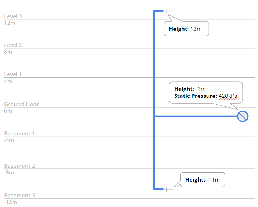The height and width of the screenshot is (207, 258).
Task: Click the 0m elevation value
Action: [x=8, y=111]
